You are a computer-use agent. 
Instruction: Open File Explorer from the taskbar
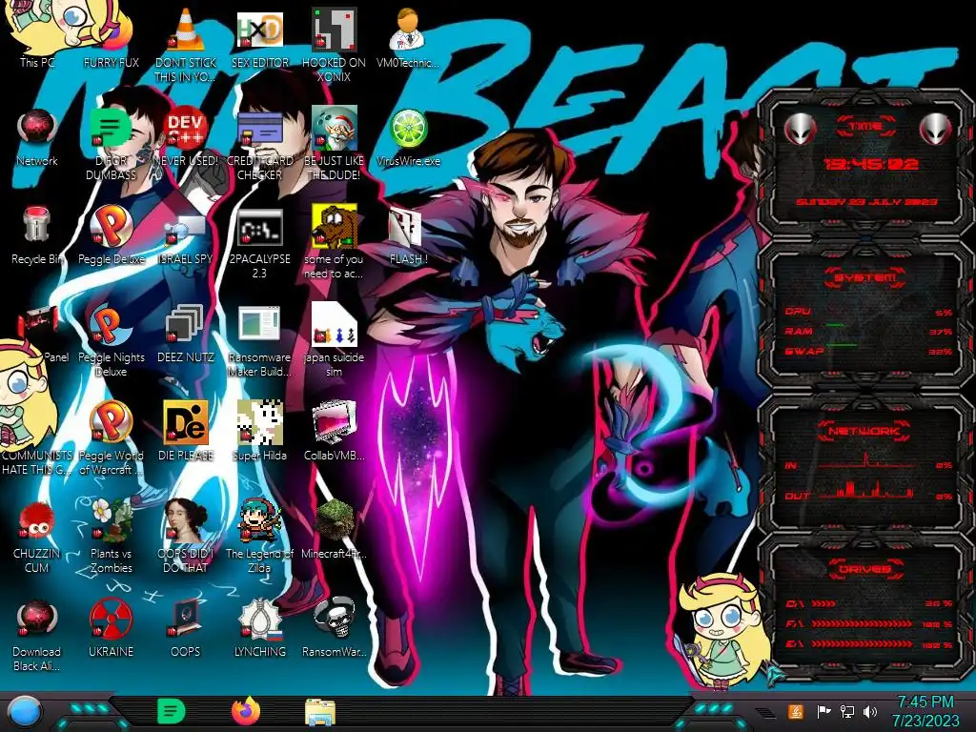pos(320,712)
